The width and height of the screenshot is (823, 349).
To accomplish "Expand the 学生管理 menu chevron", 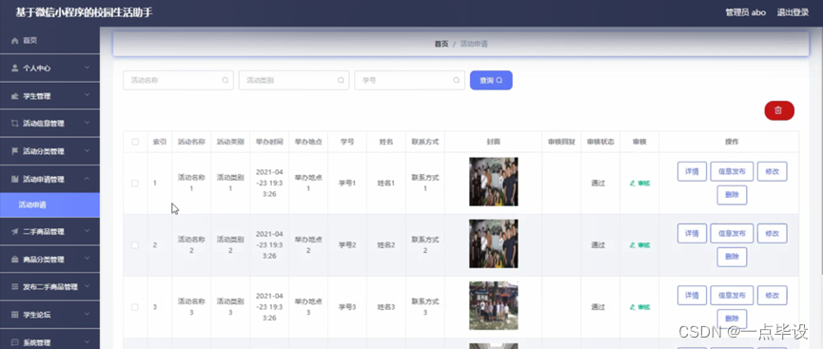I will click(88, 95).
